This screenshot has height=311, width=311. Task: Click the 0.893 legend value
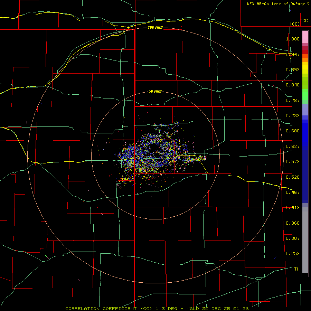point(293,69)
